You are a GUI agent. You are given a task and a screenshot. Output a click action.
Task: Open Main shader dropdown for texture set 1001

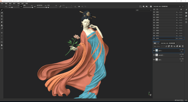pyautogui.click(x=180, y=12)
